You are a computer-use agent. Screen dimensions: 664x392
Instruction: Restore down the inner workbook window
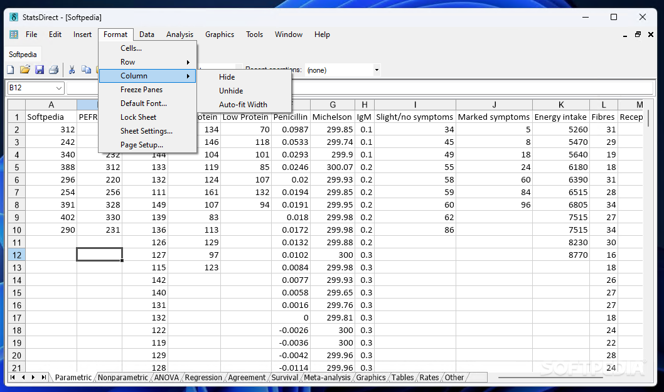click(x=638, y=34)
